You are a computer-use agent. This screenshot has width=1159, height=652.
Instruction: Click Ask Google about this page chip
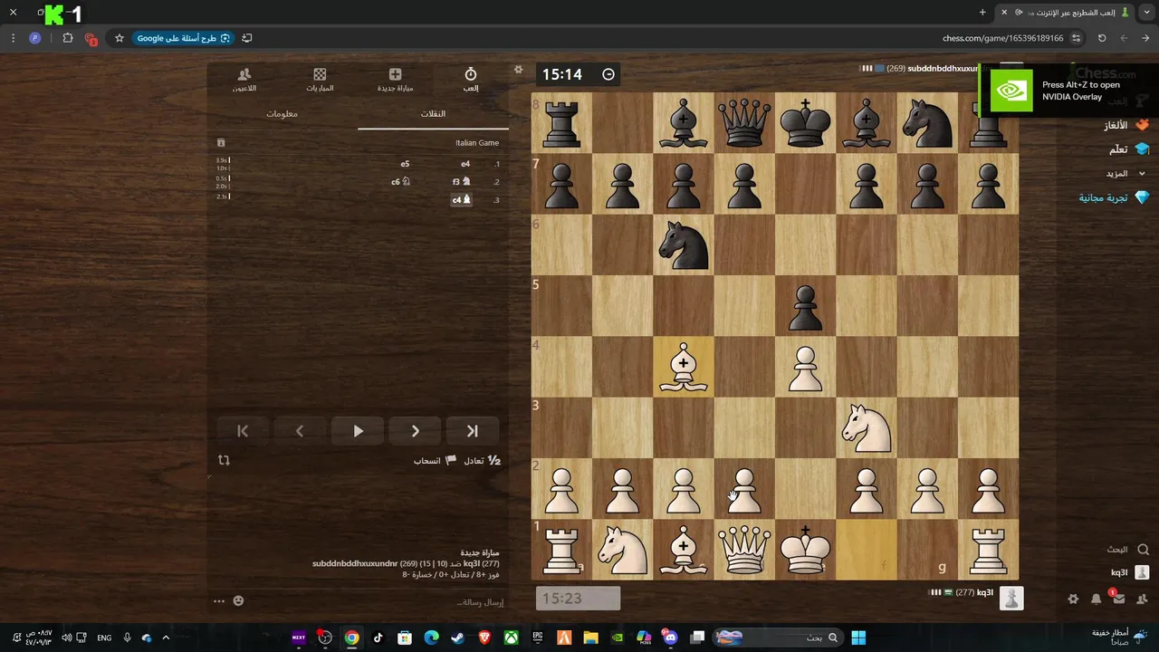click(184, 38)
